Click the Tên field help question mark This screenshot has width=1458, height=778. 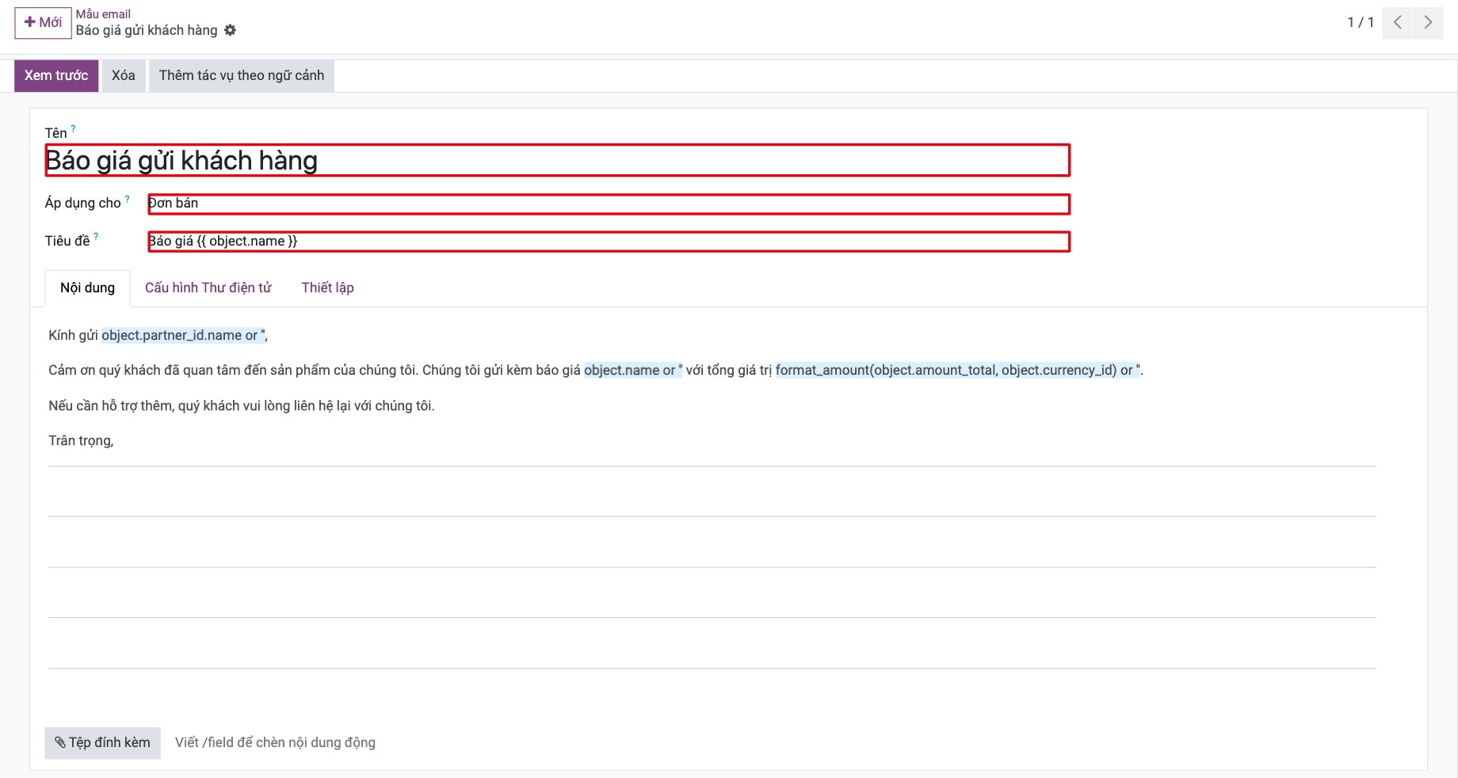(x=73, y=128)
